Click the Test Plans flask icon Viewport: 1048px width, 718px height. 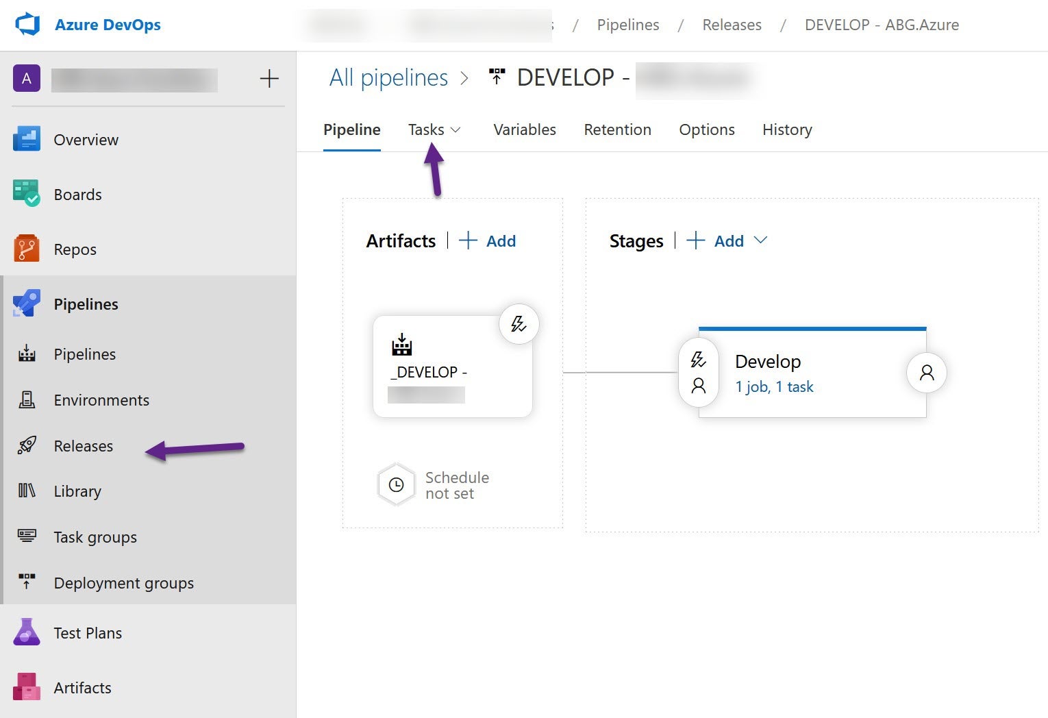click(27, 632)
